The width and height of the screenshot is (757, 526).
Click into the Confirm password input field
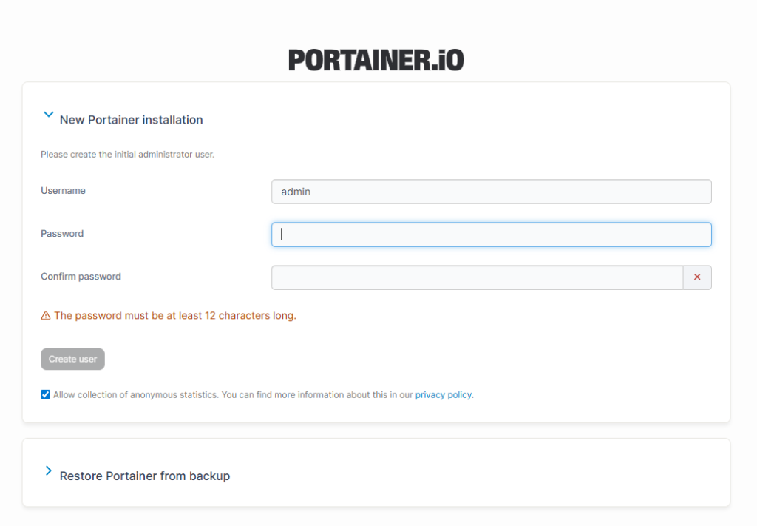[477, 277]
